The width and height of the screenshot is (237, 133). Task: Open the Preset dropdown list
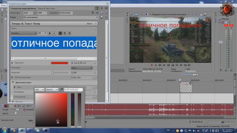click(x=61, y=17)
